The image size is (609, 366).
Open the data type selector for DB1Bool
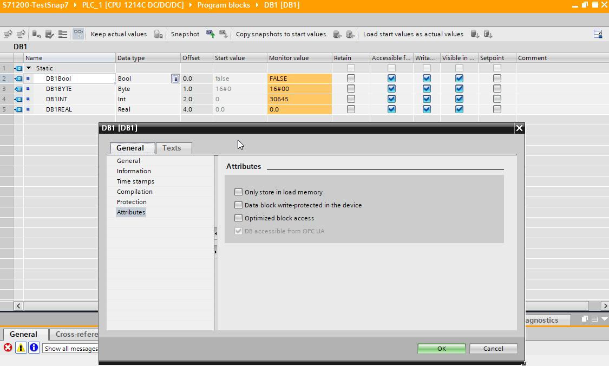click(175, 79)
